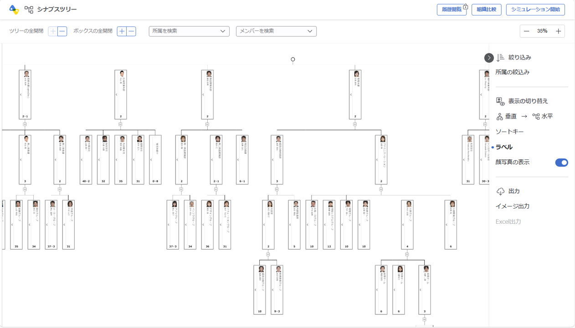Click the minus icon to collapse all boxes

coord(131,31)
